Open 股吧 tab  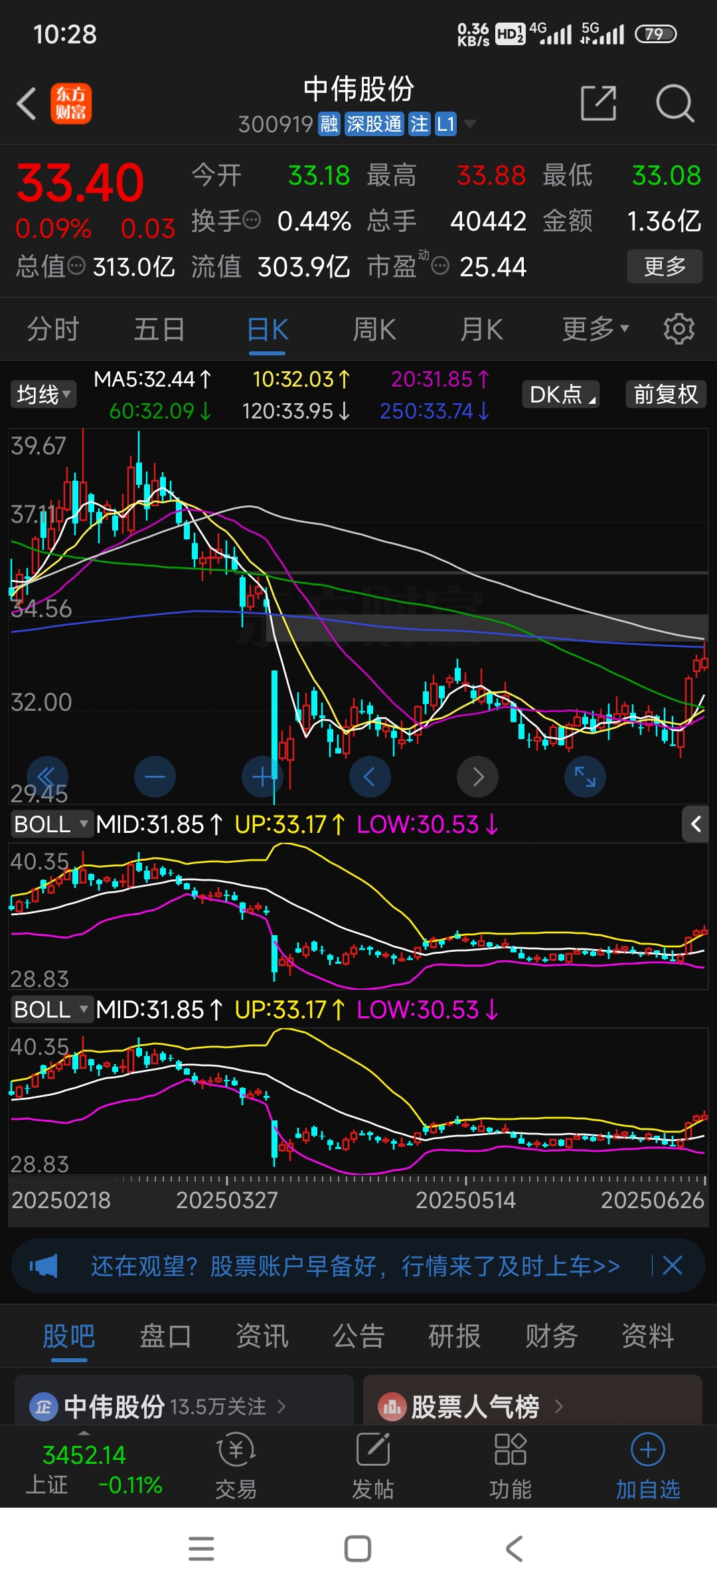69,1336
